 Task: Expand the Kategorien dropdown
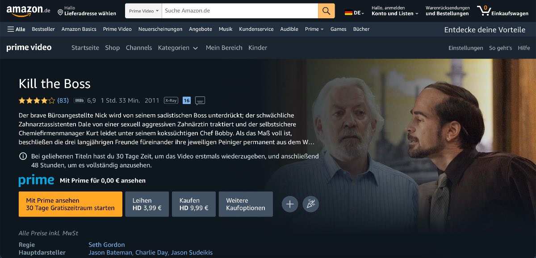pyautogui.click(x=178, y=48)
